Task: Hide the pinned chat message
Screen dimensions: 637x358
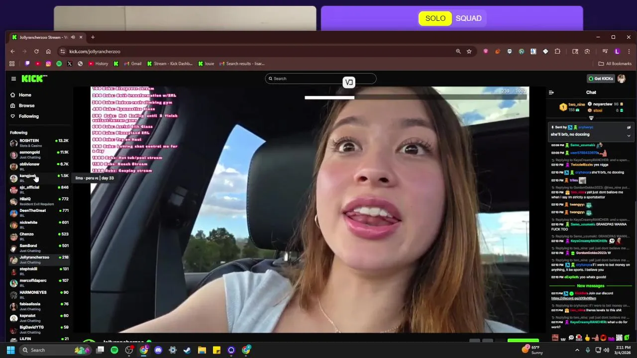Action: [x=629, y=127]
